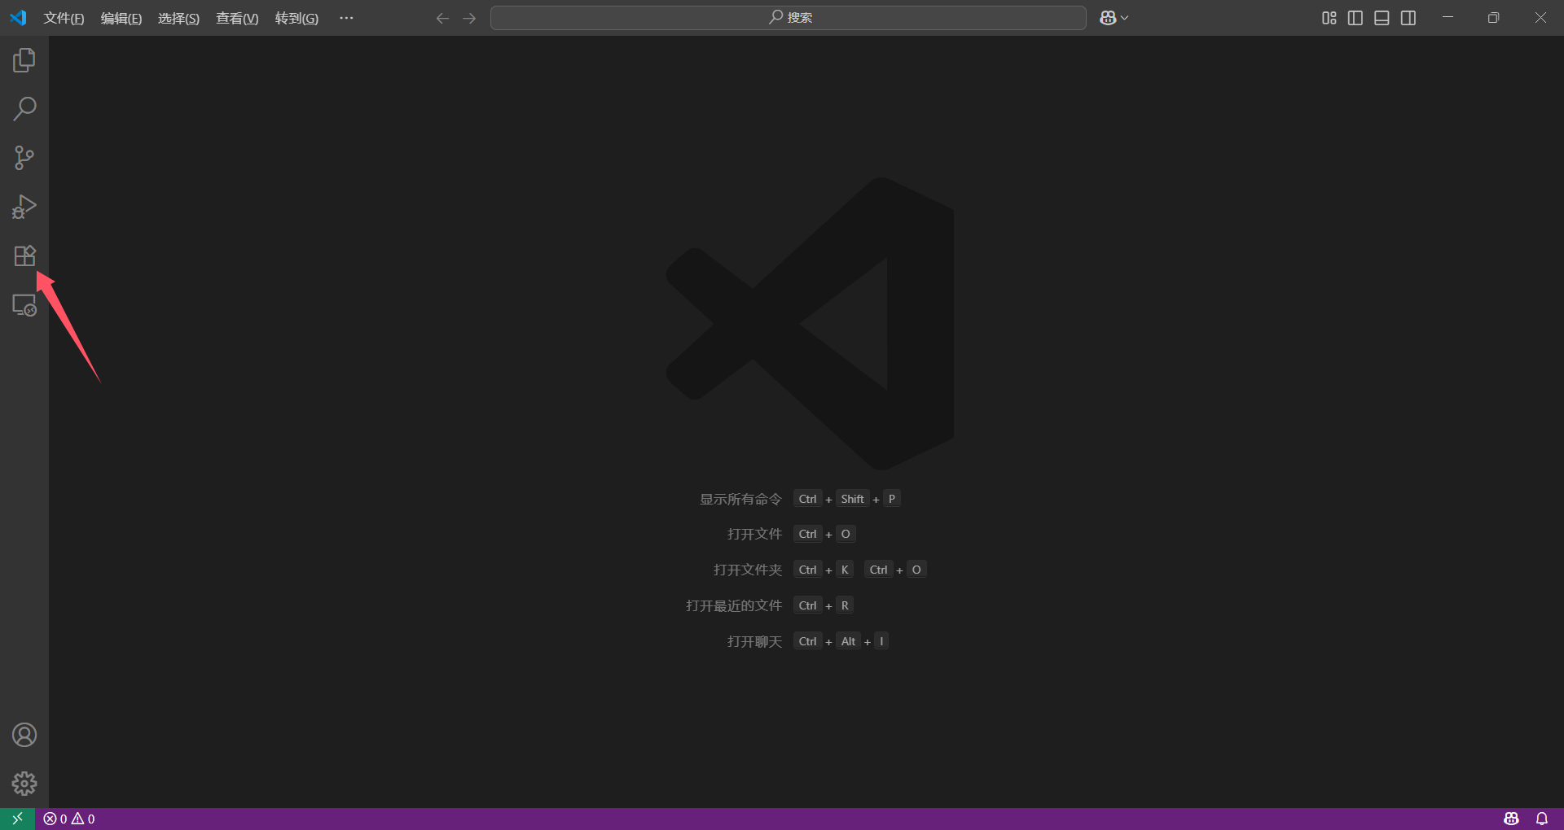The height and width of the screenshot is (830, 1564).
Task: Open Settings via the gear button
Action: point(24,784)
